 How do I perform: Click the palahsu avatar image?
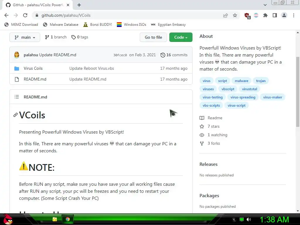click(x=17, y=55)
